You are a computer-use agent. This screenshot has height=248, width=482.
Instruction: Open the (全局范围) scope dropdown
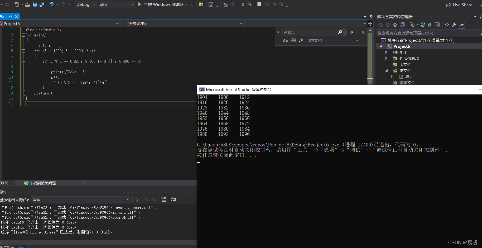(182, 24)
